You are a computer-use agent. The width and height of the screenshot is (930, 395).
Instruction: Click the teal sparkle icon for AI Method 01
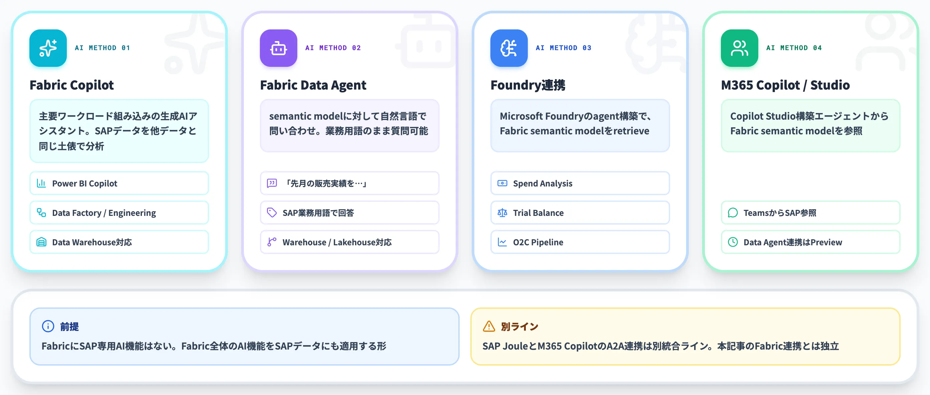tap(48, 48)
